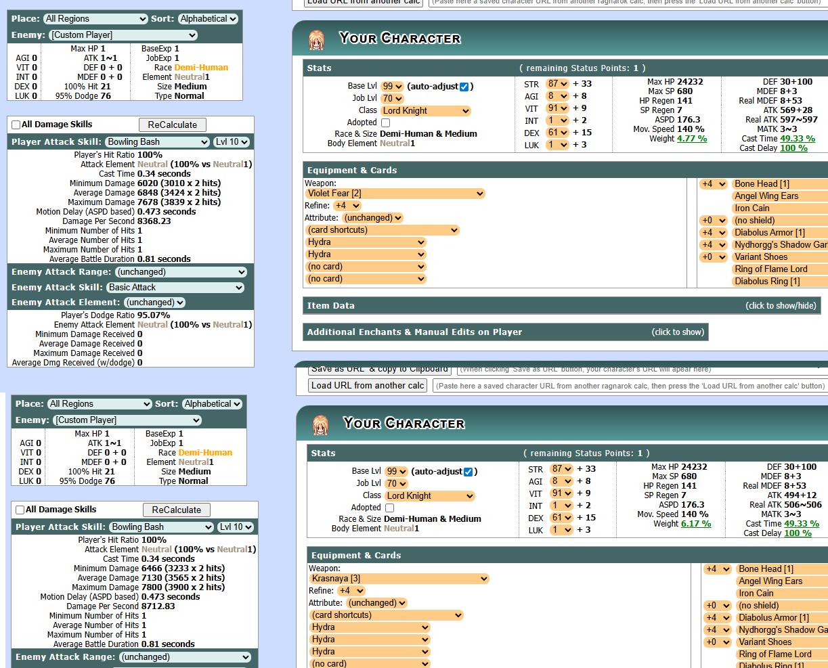The width and height of the screenshot is (828, 668).
Task: Open the Enemy Attack Skill Basic Attack dropdown
Action: pos(175,288)
